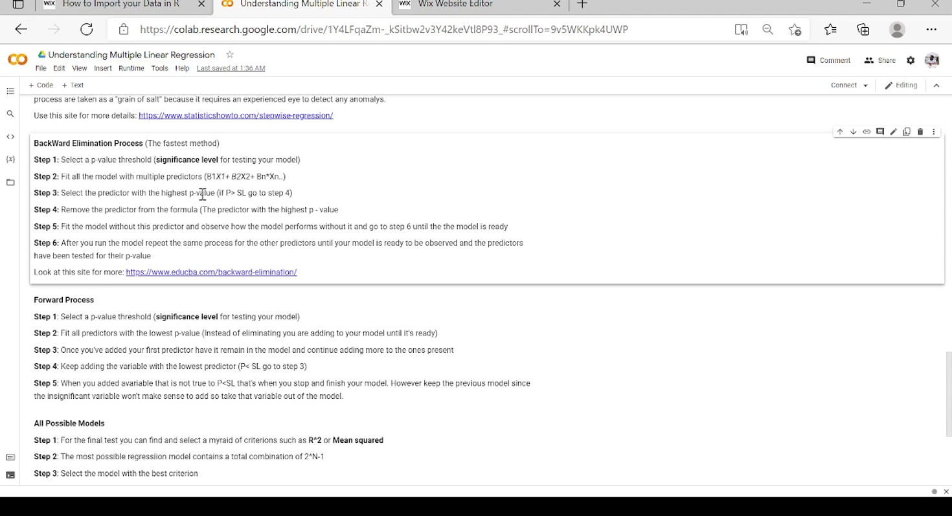952x516 pixels.
Task: Open the terminal icon in bottom-left
Action: [10, 475]
